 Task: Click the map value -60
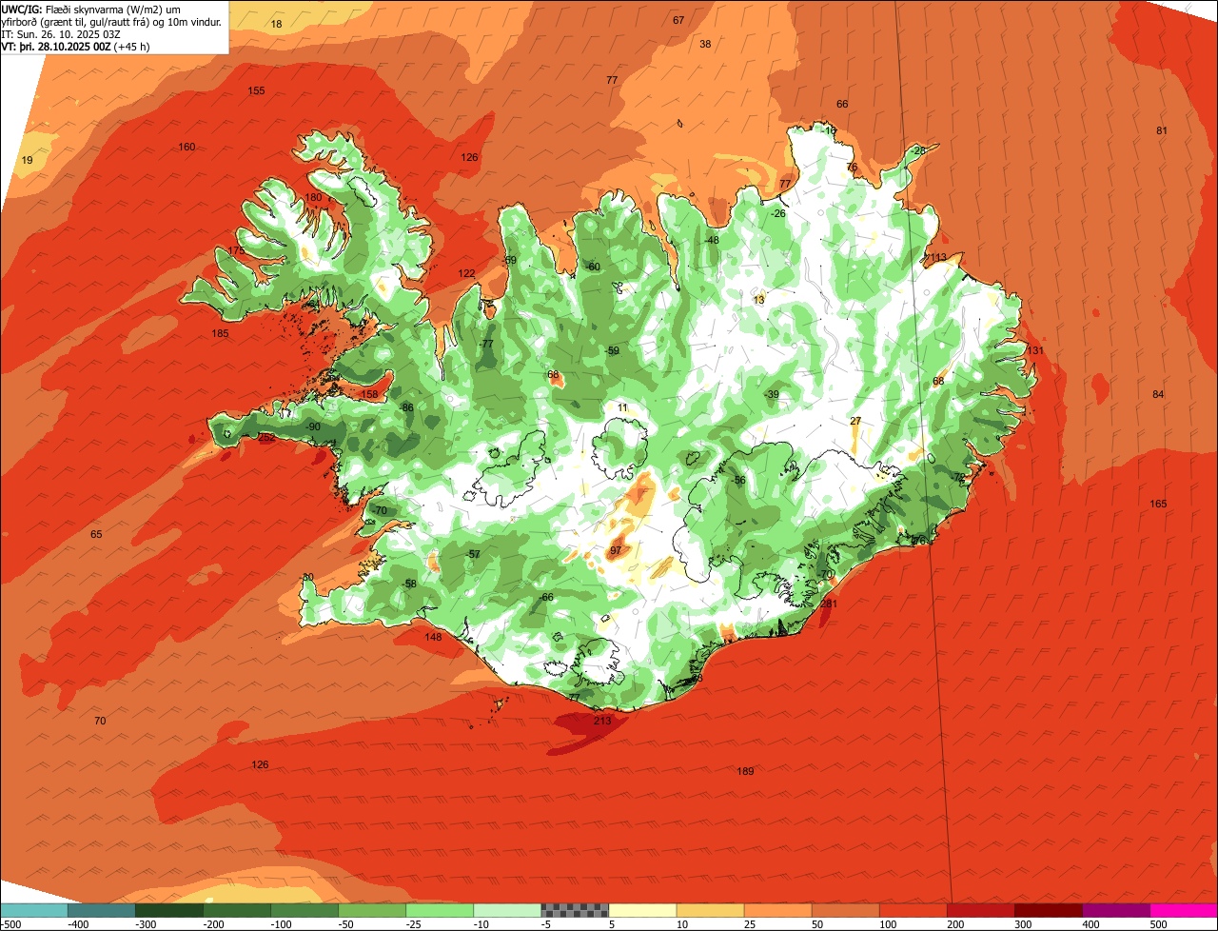(x=593, y=267)
